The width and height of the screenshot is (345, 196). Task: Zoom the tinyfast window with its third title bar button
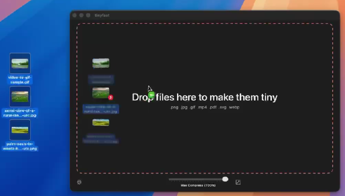[x=88, y=15]
